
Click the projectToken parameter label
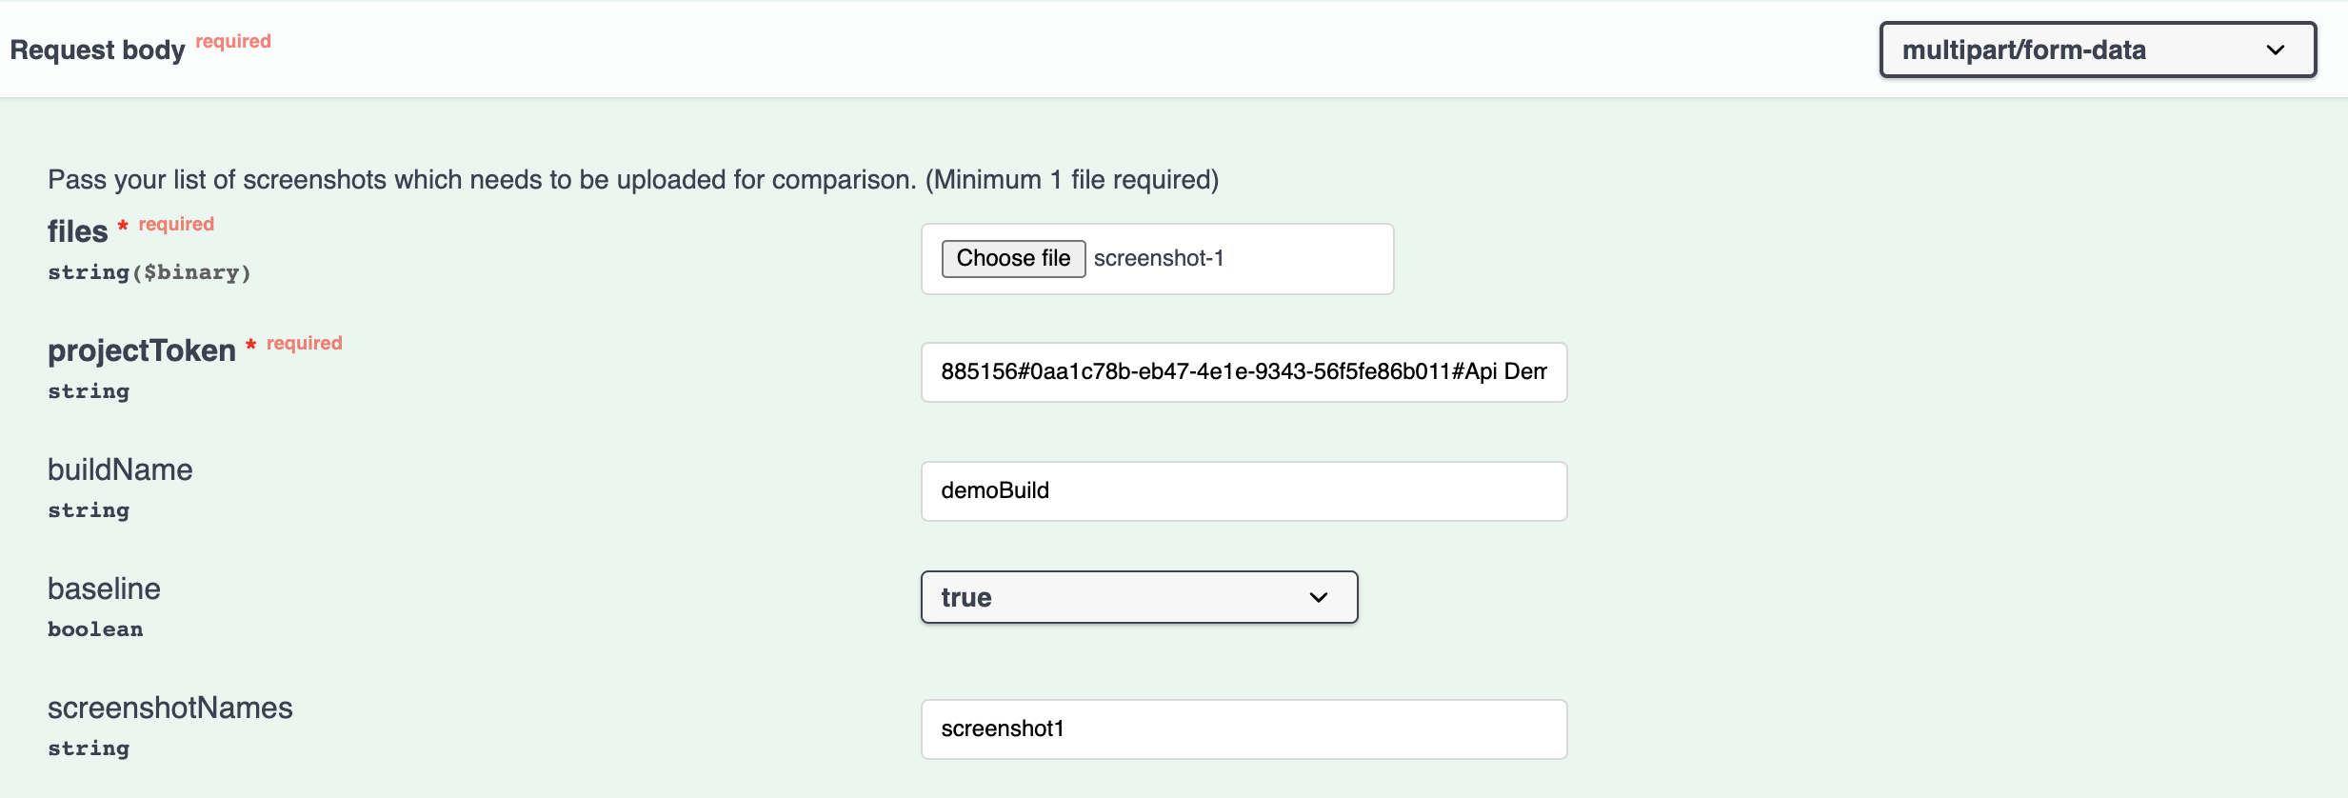click(x=142, y=350)
